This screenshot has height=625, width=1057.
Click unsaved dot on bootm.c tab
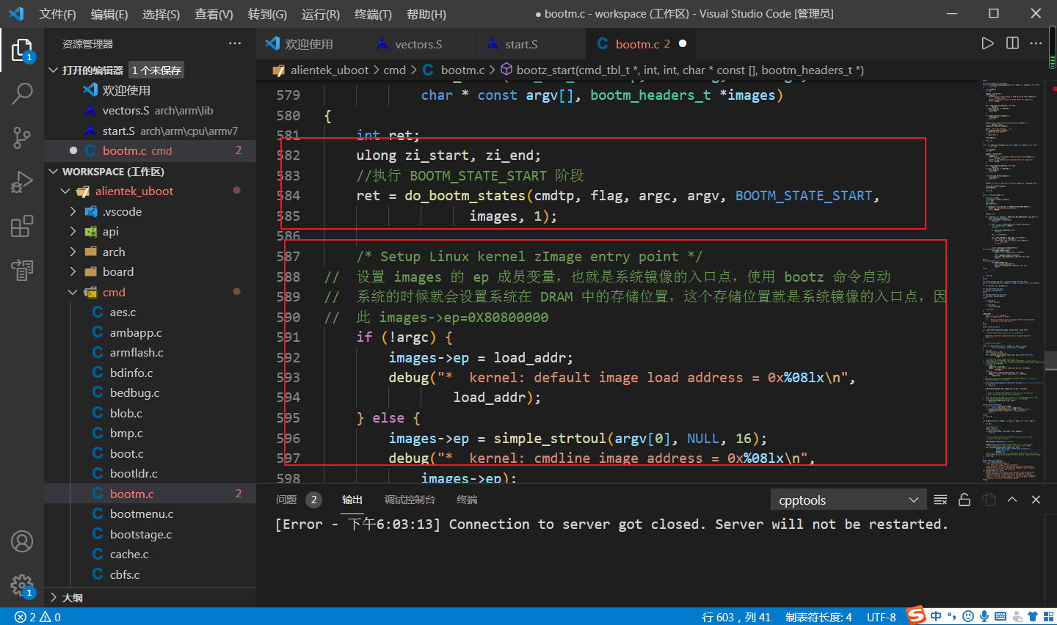click(x=683, y=44)
